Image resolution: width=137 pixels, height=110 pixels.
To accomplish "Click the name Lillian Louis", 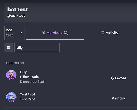I will point(29,77).
